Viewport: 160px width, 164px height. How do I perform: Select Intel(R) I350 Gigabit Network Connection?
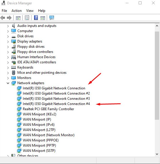click(54, 88)
